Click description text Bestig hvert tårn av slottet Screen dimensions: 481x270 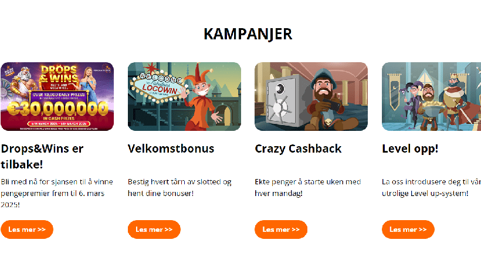click(179, 187)
